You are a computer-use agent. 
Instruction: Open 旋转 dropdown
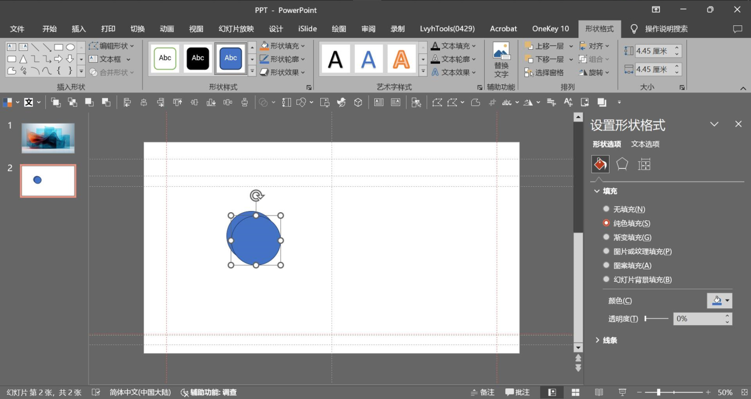tap(594, 73)
